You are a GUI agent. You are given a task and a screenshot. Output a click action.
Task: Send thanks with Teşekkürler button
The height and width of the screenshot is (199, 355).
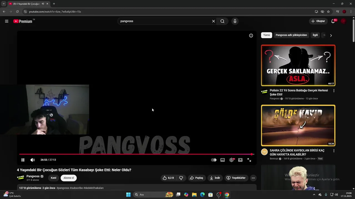click(236, 178)
